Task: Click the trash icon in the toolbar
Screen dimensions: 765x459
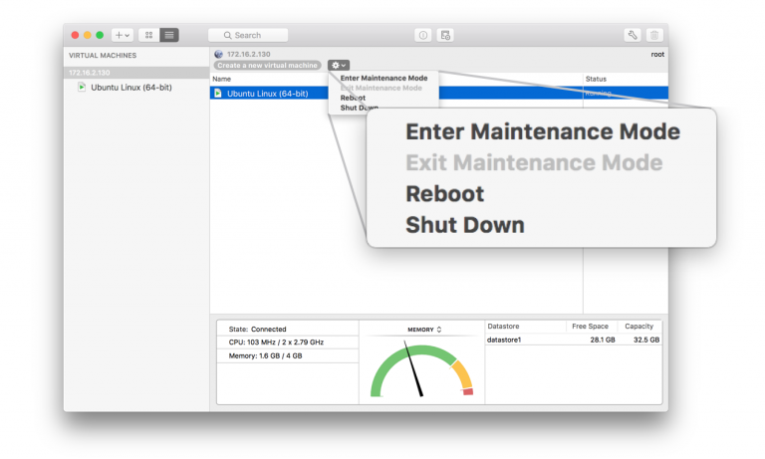Action: coord(653,35)
